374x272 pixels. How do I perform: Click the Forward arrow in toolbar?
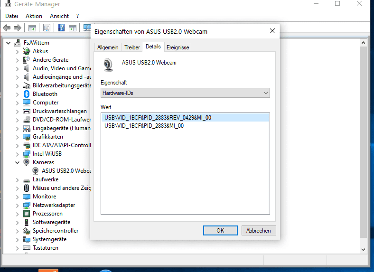[18, 28]
